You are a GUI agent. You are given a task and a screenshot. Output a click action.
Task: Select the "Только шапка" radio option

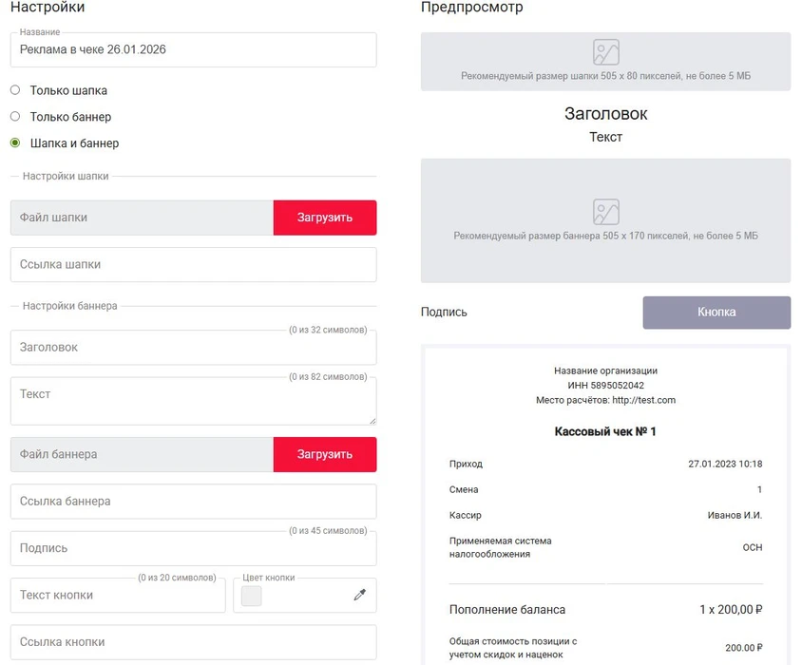point(15,90)
